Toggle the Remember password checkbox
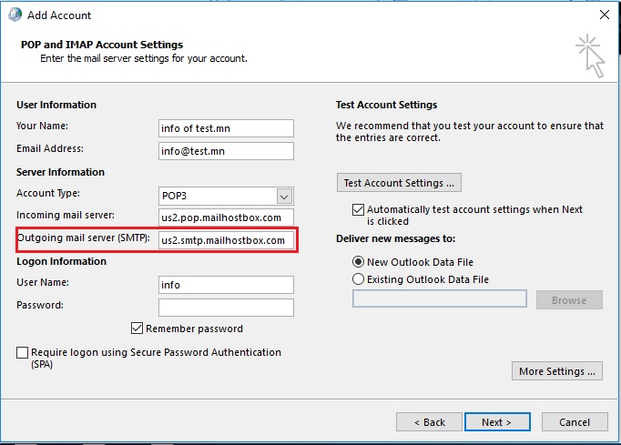 [137, 329]
